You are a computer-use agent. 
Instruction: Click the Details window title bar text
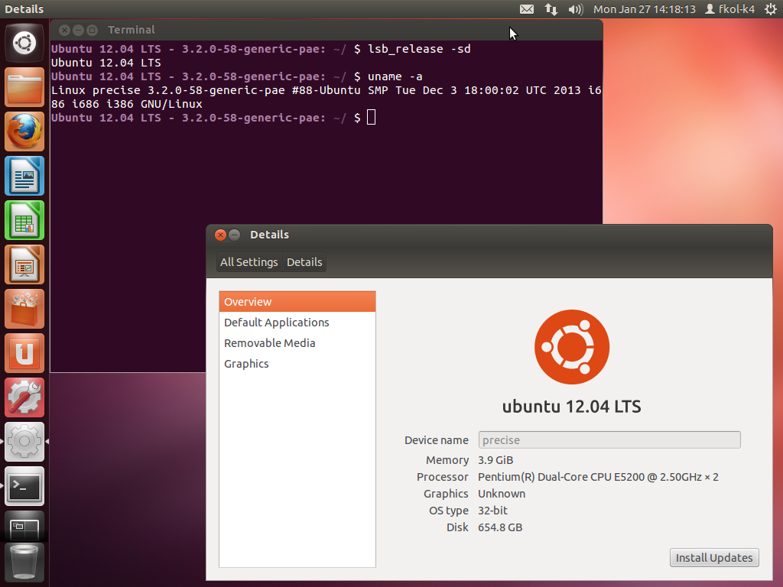pos(270,235)
